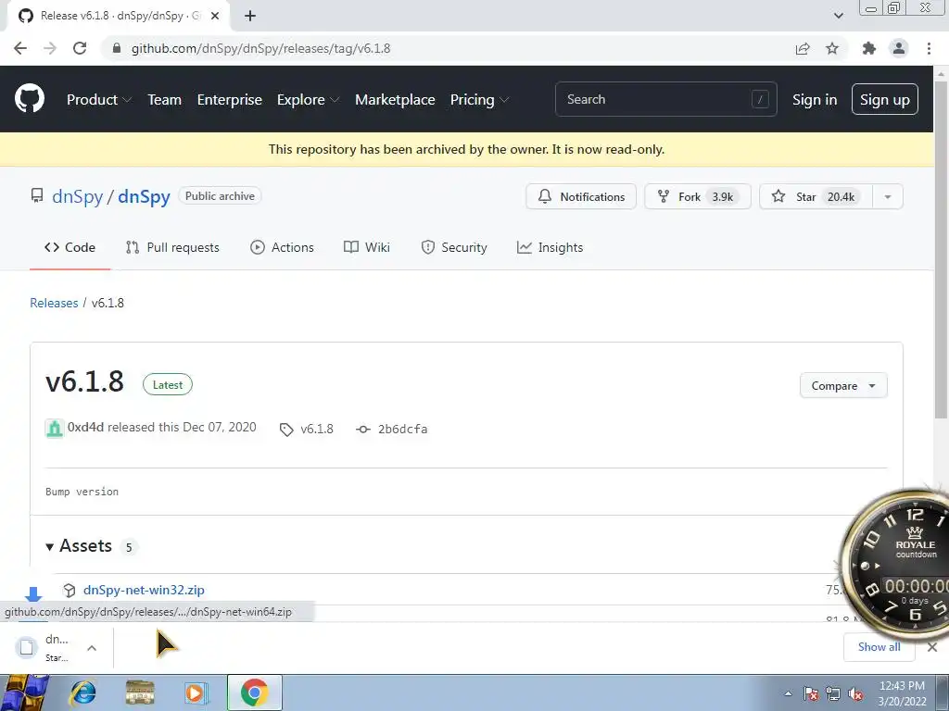Click the Fork 3.9k button

click(x=698, y=196)
